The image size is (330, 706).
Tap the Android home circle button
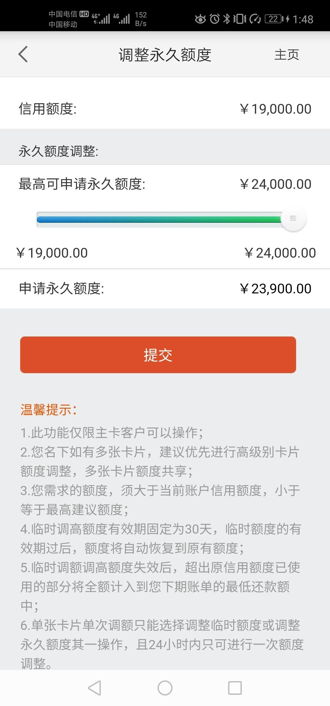[x=165, y=688]
